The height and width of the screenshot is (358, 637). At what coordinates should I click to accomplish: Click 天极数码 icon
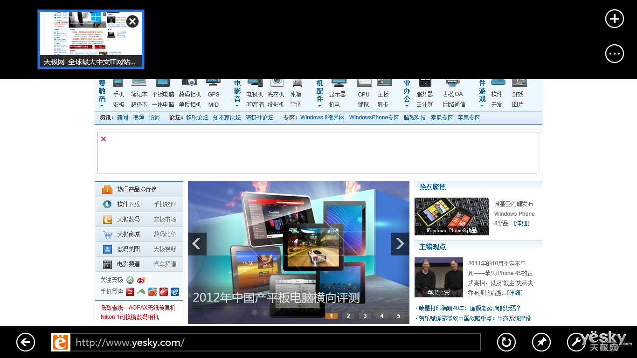tap(107, 219)
